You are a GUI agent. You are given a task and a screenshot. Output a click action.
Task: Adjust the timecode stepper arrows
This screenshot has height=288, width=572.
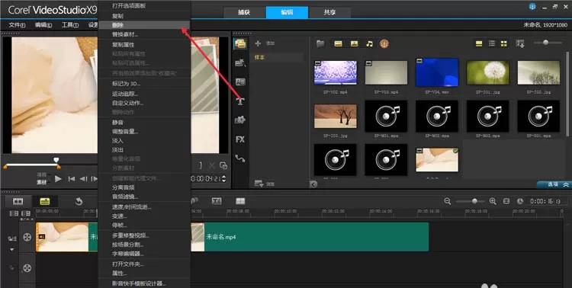point(223,178)
